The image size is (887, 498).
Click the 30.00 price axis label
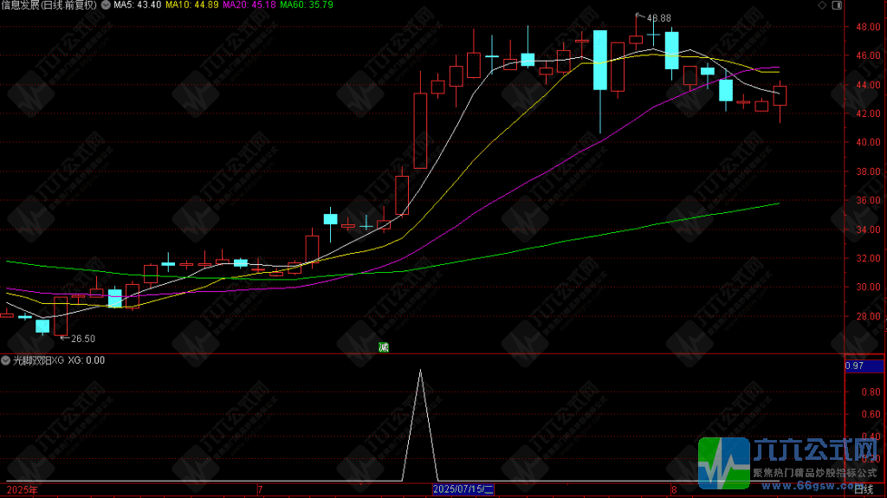[x=868, y=288]
